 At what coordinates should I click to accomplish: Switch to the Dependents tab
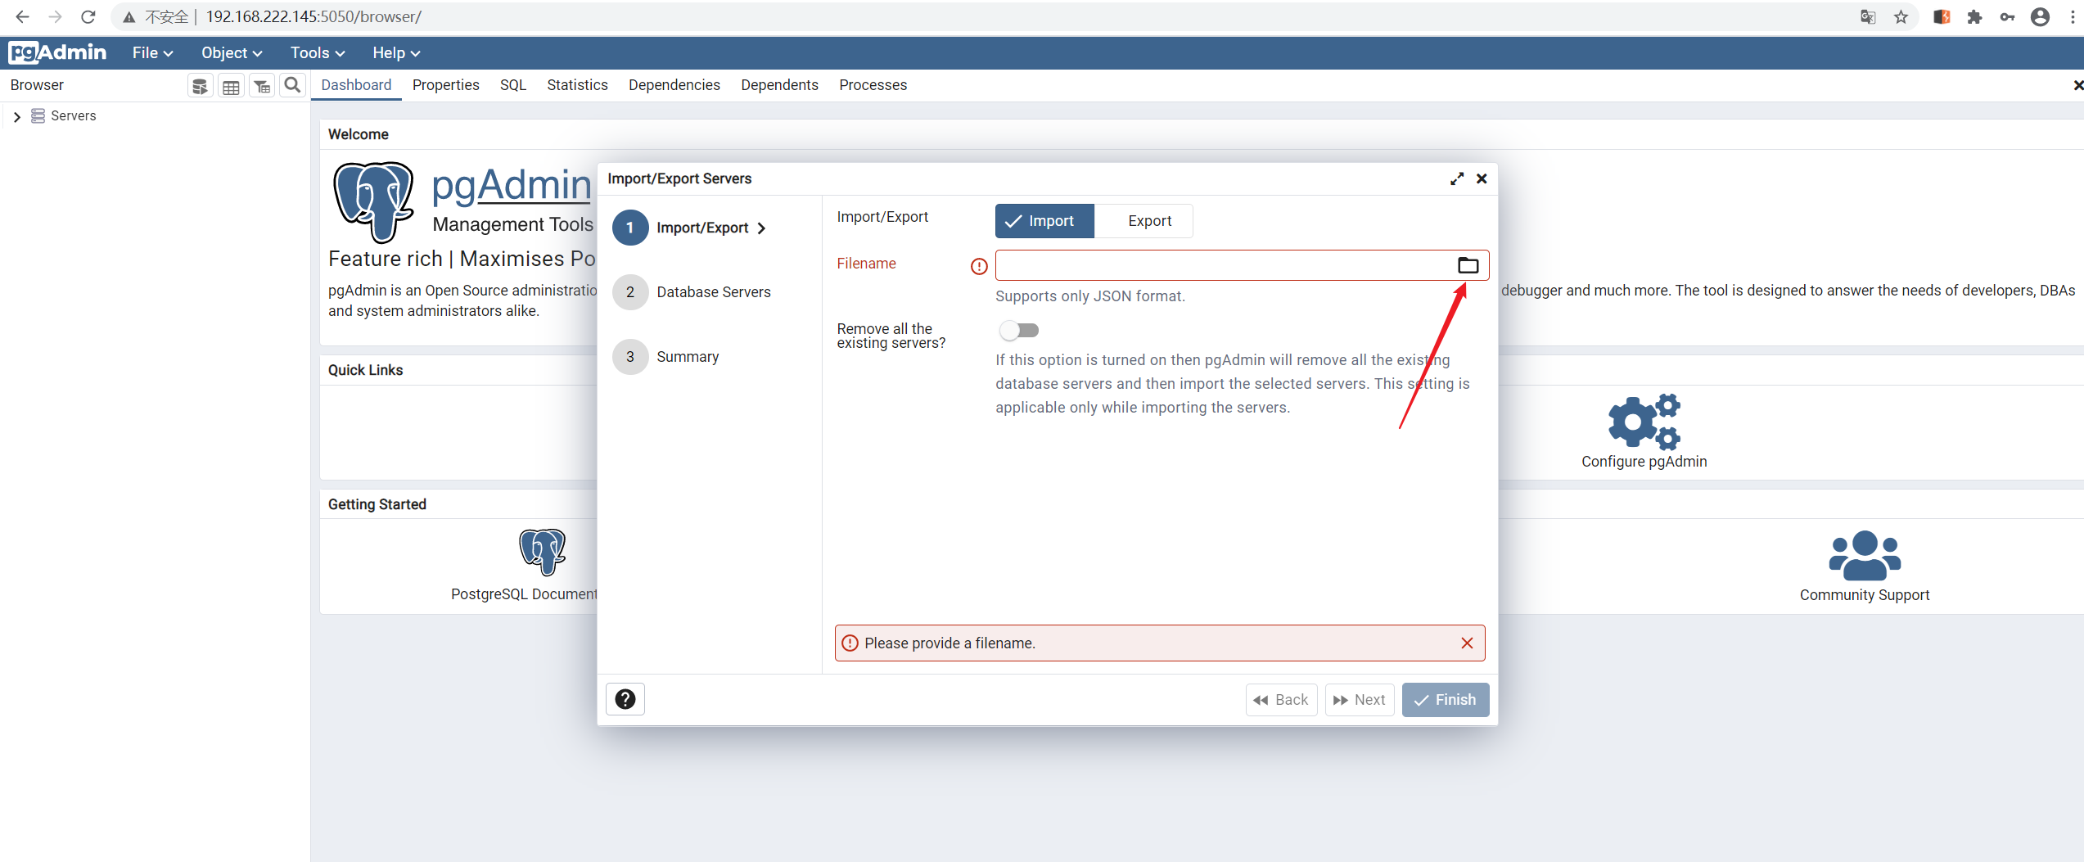tap(779, 85)
